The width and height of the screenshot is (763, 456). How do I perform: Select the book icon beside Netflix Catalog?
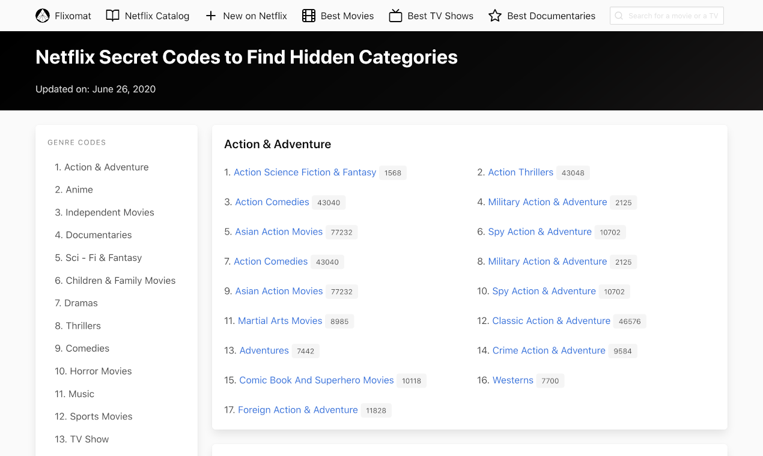point(113,15)
